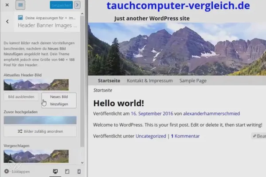Switch to tablet preview device icon

click(x=67, y=171)
